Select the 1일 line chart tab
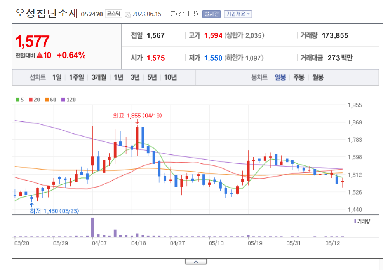 click(57, 77)
